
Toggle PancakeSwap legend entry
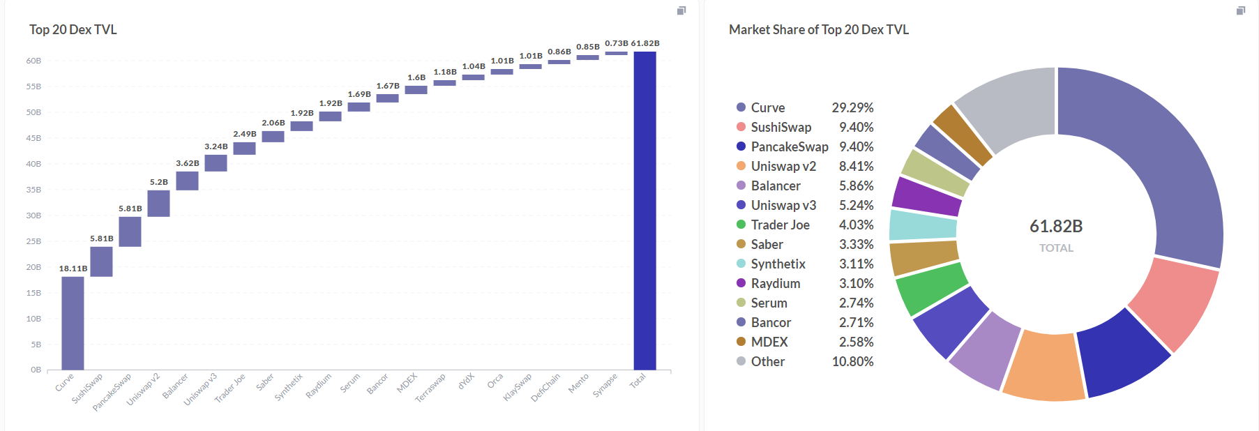pyautogui.click(x=789, y=146)
